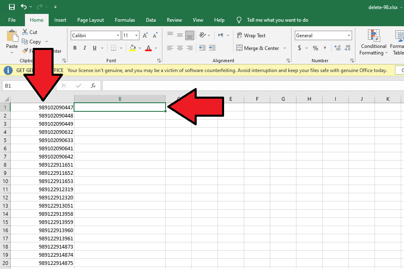This screenshot has height=269, width=404.
Task: Apply the yellow Fill Color swatch
Action: (132, 48)
